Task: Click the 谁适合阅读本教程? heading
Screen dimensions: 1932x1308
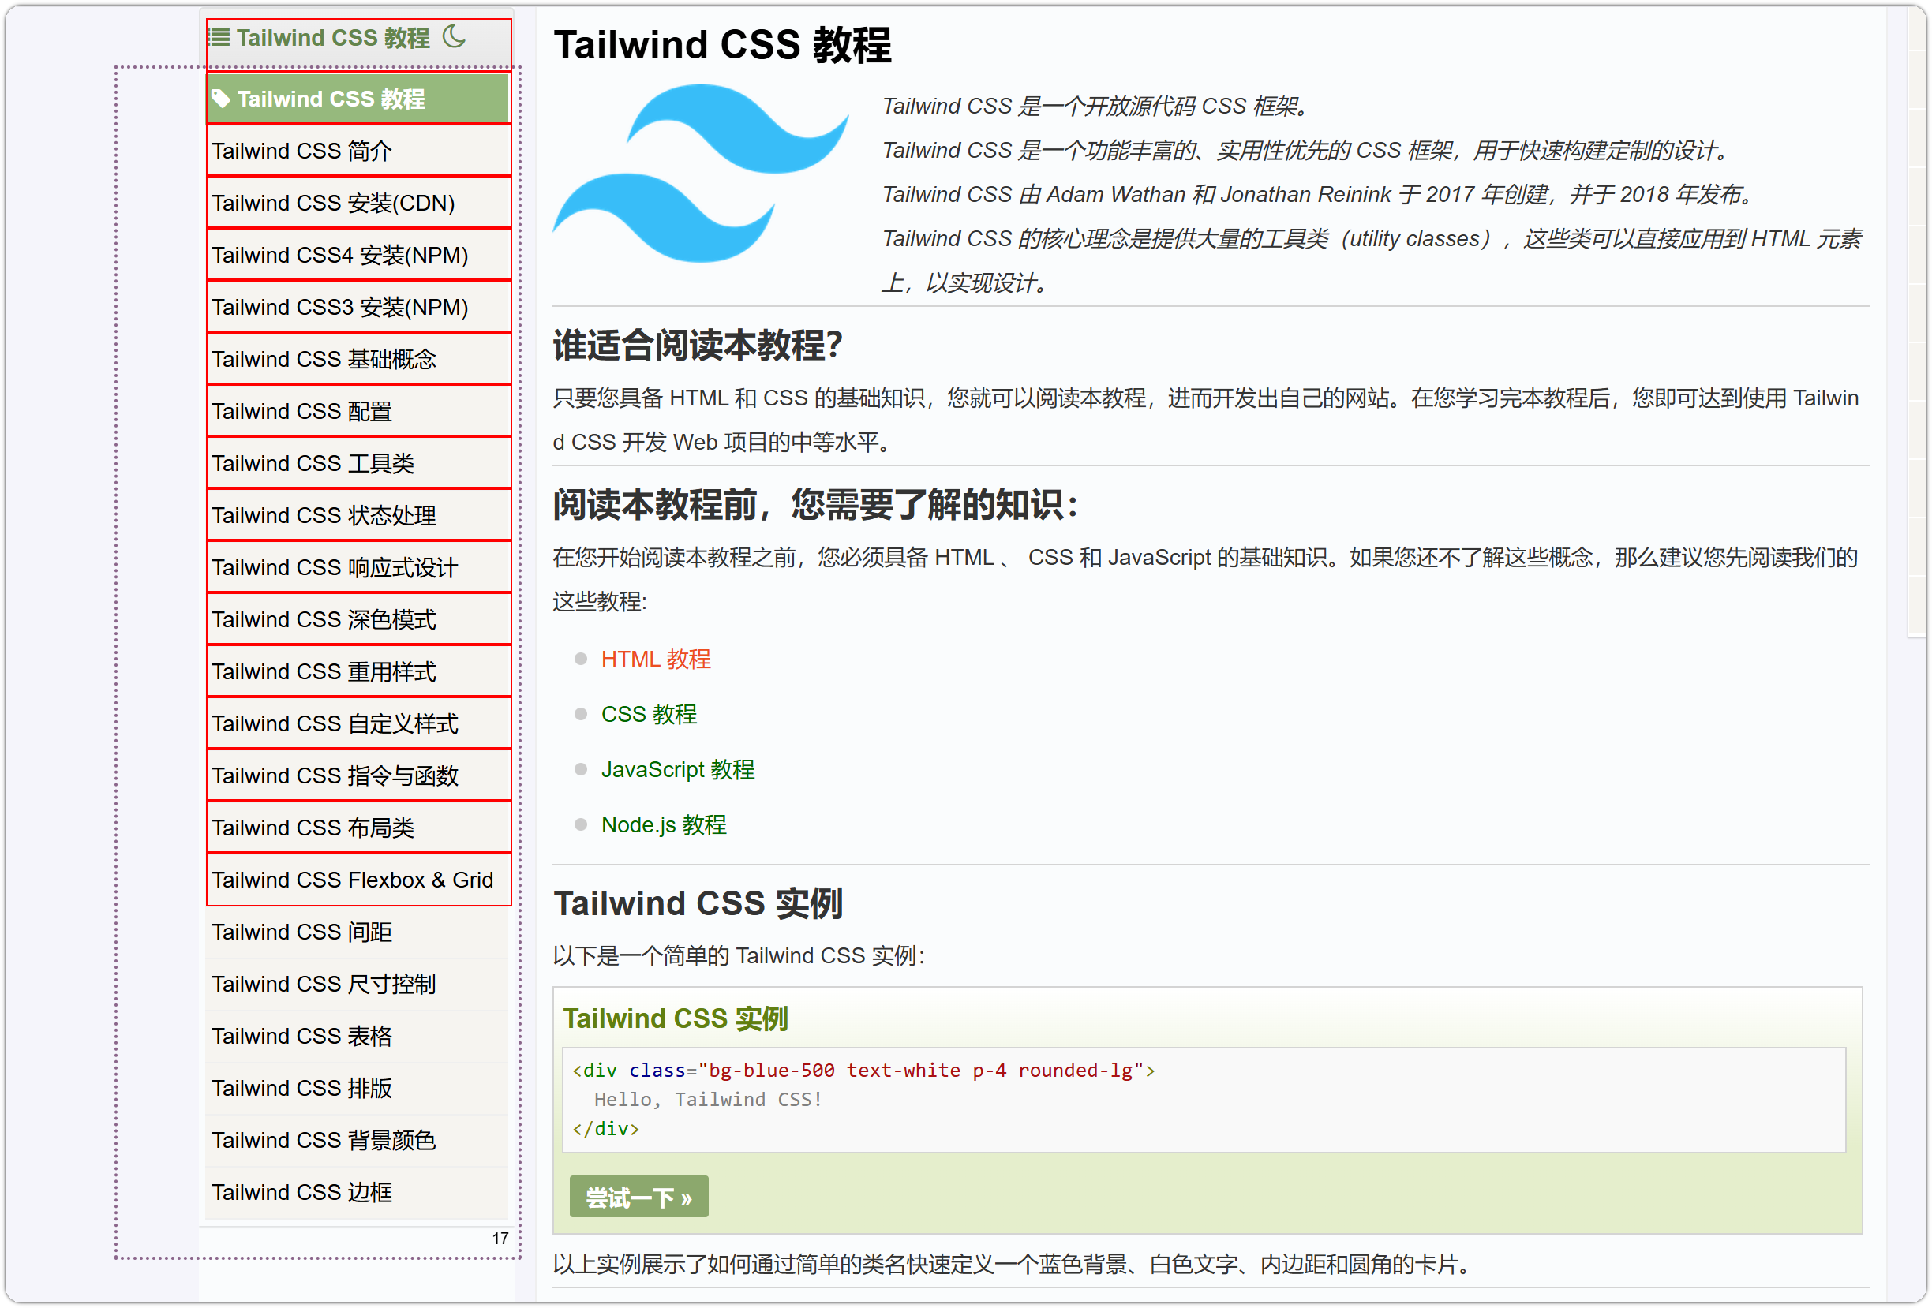Action: (x=698, y=345)
